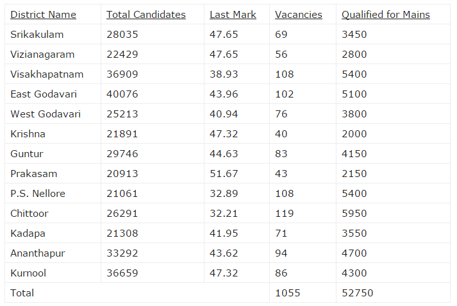Click P.S. Nellore district cell
457x306 pixels.
[38, 194]
